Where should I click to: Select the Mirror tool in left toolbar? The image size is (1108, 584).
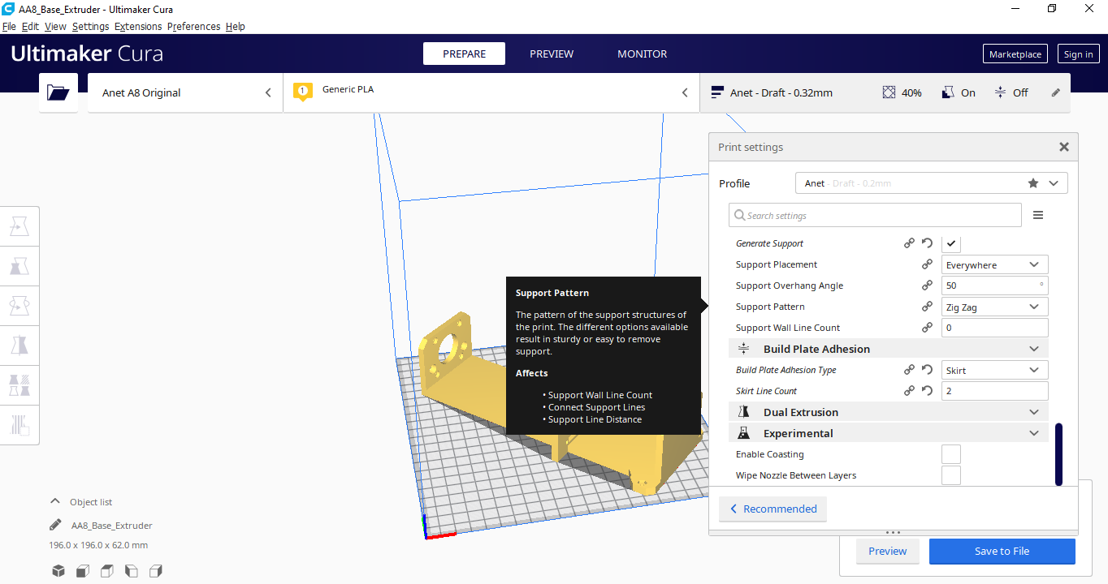(19, 346)
